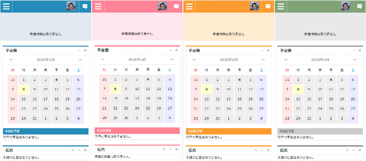Image resolution: width=366 pixels, height=161 pixels.
Task: Go to previous month in orange calendar
Action: pos(195,60)
